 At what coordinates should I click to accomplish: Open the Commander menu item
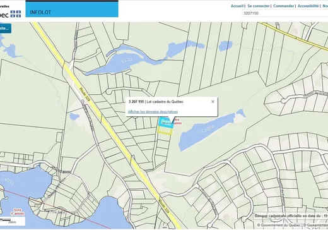[283, 6]
